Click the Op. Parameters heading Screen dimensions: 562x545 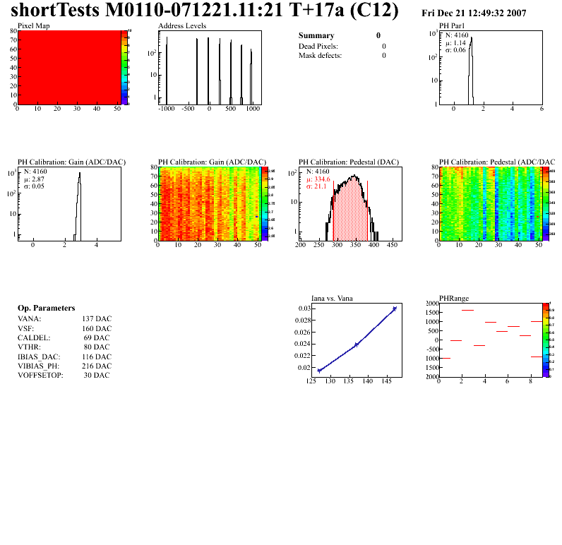(x=46, y=309)
